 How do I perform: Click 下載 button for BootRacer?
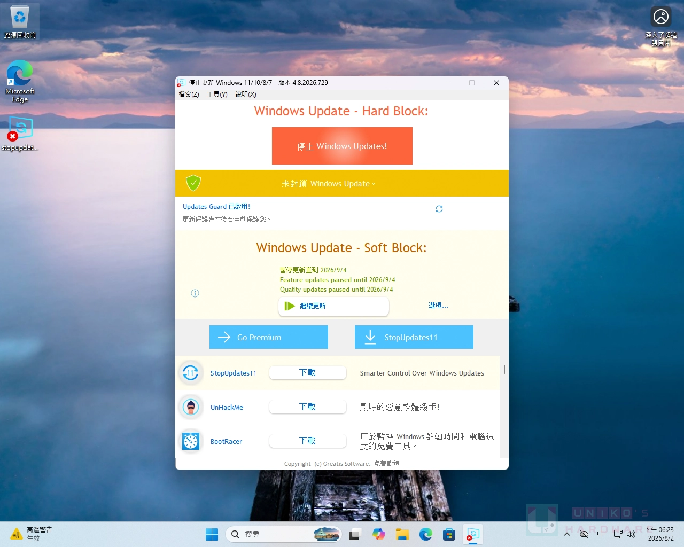tap(308, 441)
